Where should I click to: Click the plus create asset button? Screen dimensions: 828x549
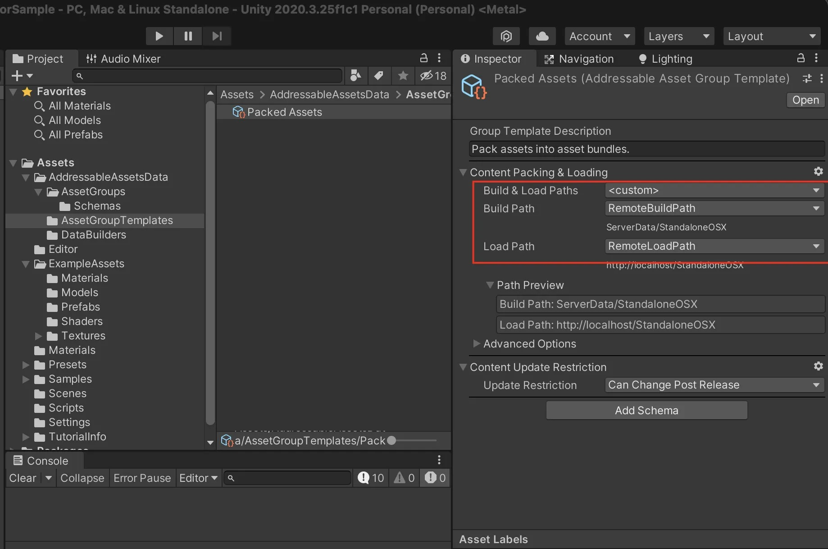coord(22,76)
